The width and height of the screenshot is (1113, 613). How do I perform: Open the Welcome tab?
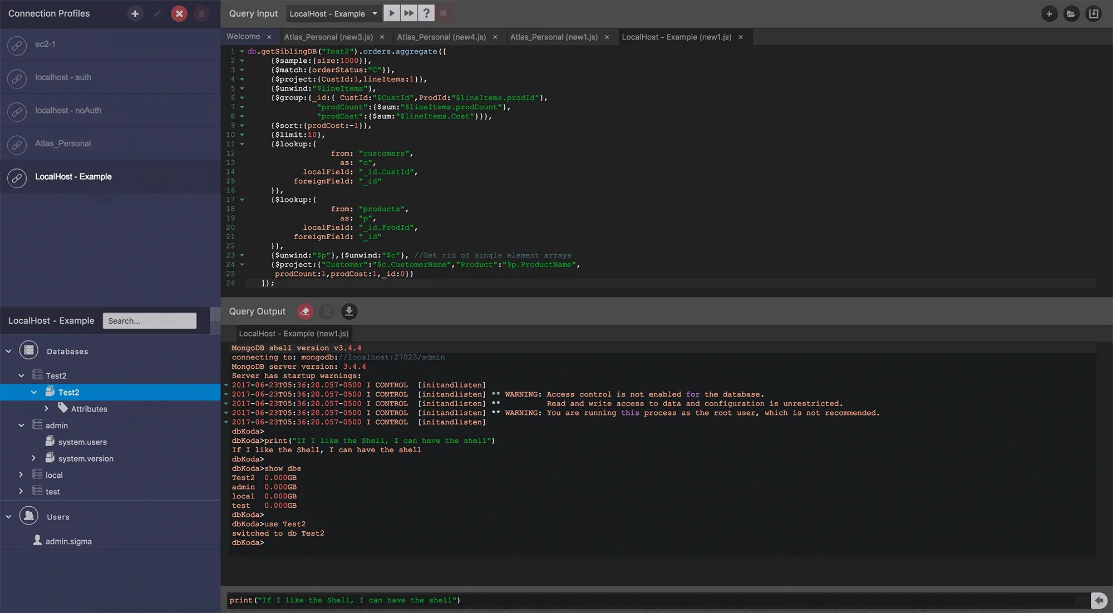243,37
